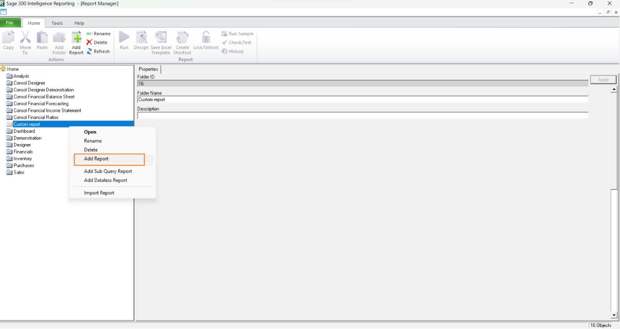The height and width of the screenshot is (329, 620).
Task: Choose Add Sub Query Report
Action: (x=108, y=171)
